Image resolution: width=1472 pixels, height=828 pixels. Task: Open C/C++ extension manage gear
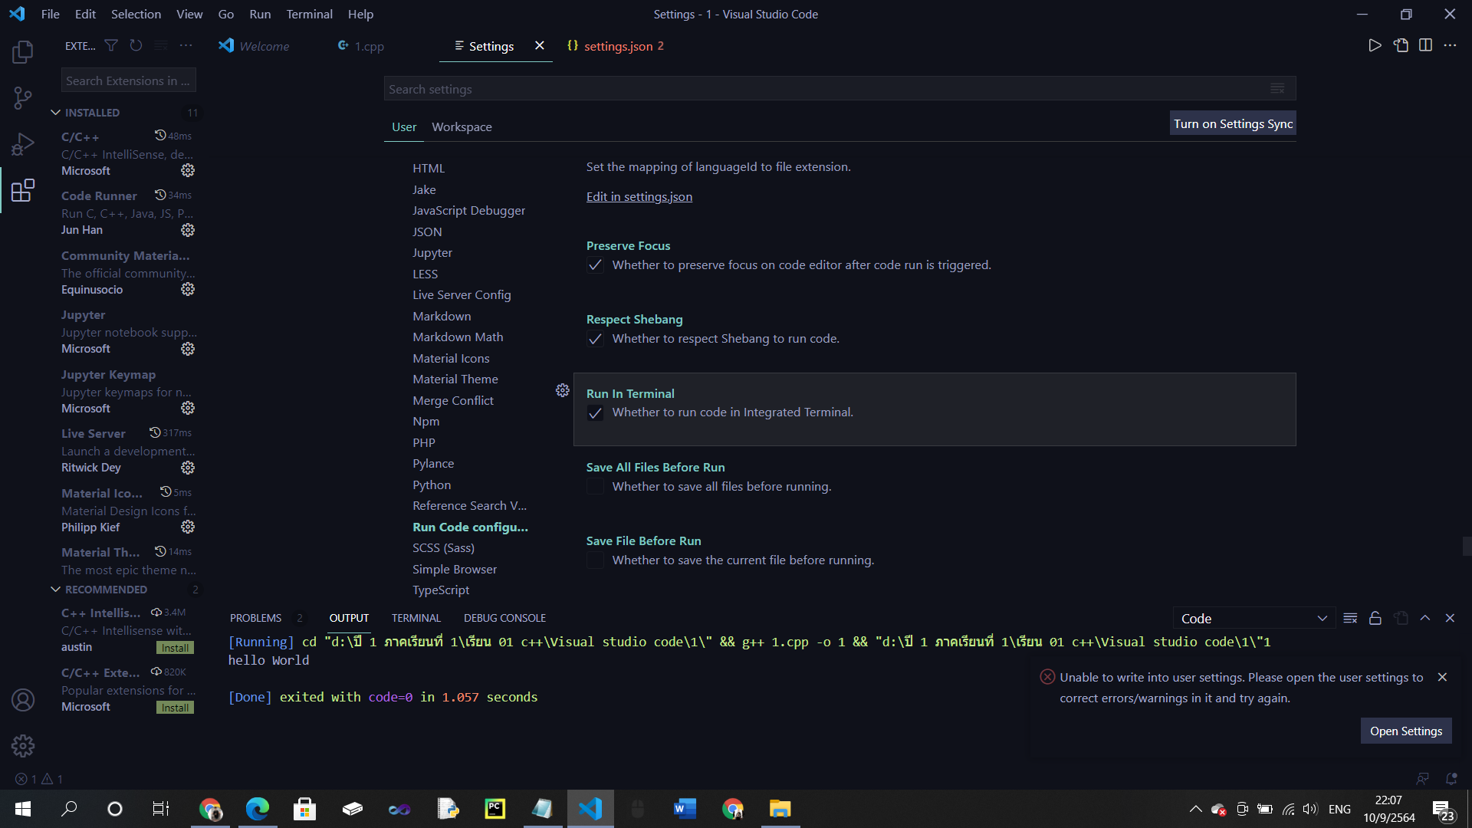pos(188,170)
